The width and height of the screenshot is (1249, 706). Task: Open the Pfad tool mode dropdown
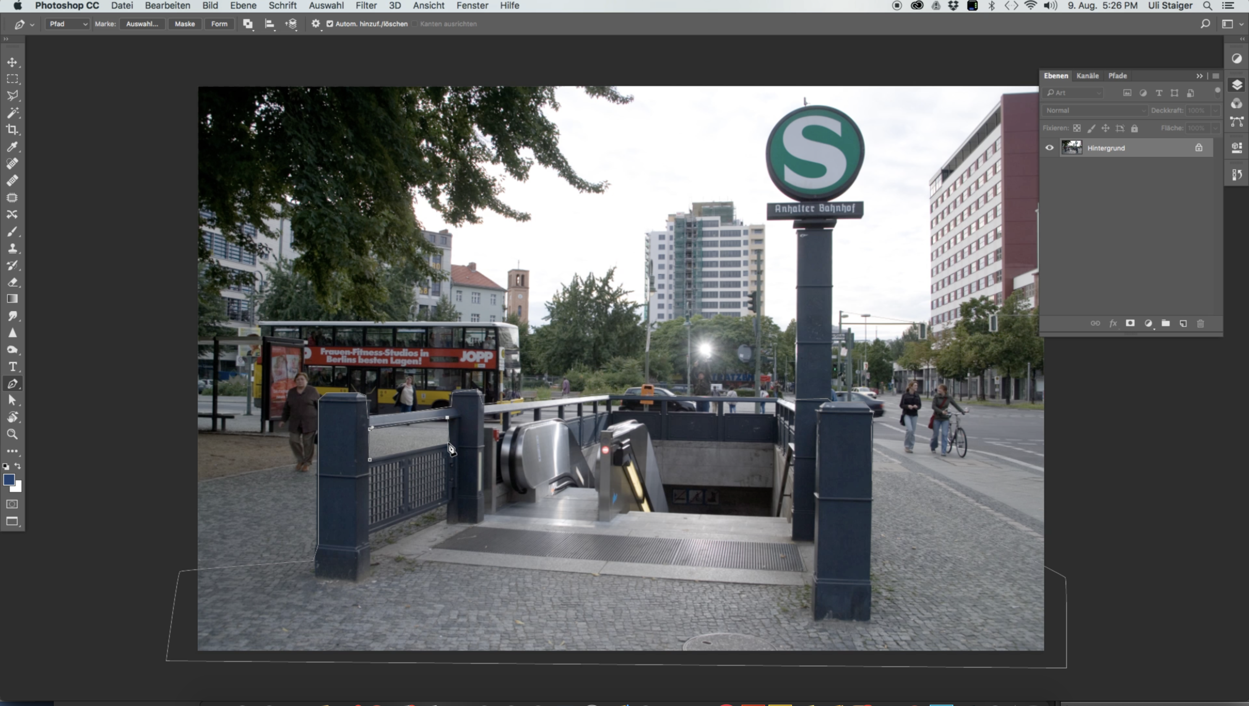click(67, 24)
